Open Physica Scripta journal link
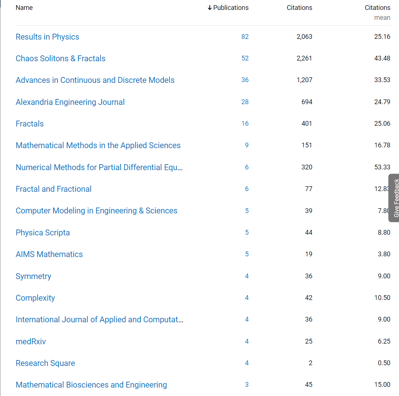The width and height of the screenshot is (399, 396). (x=43, y=232)
